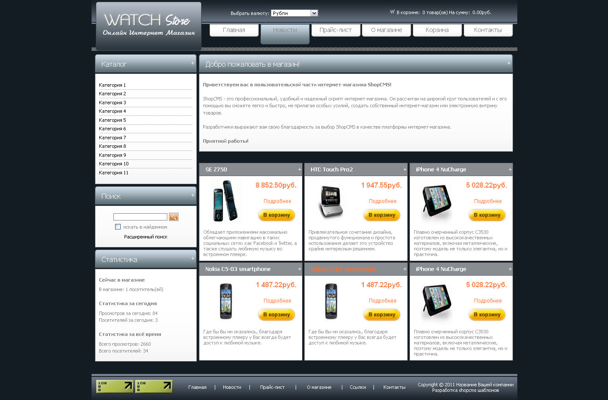Select Категория 7 in catalog
608x400 pixels.
point(113,138)
